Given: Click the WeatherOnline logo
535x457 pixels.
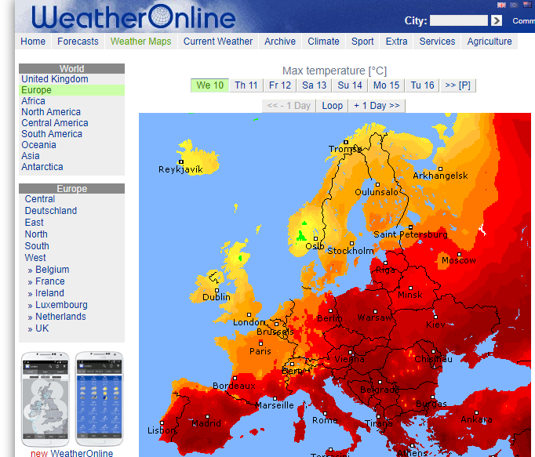Looking at the screenshot, I should point(133,16).
